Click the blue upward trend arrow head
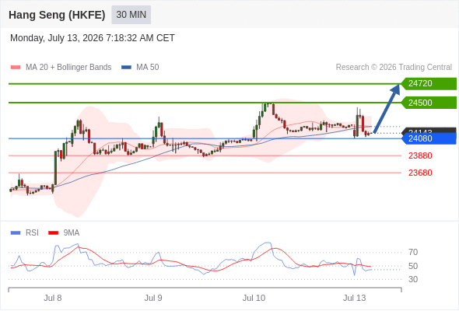Viewport: 459px width, 311px height. coord(396,89)
